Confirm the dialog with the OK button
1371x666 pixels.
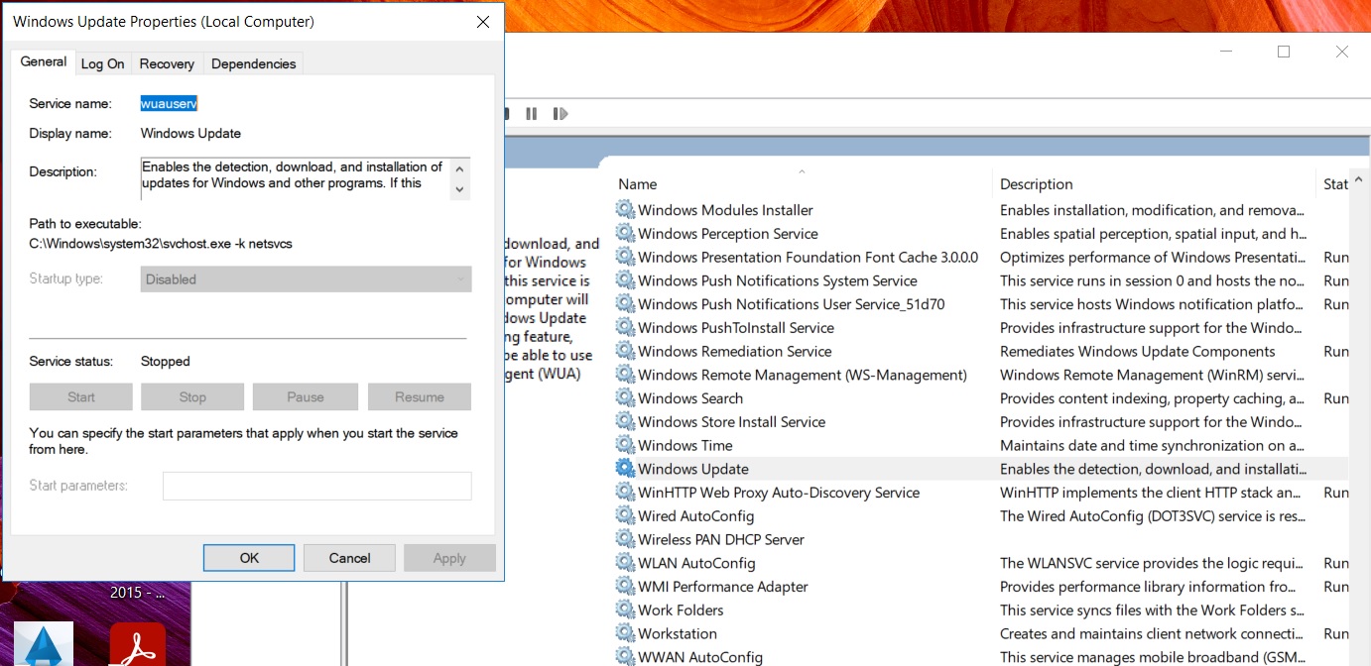tap(249, 558)
